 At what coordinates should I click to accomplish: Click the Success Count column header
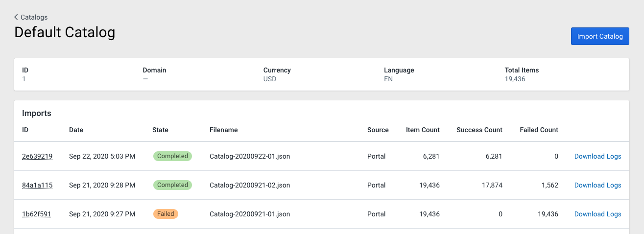(x=479, y=130)
